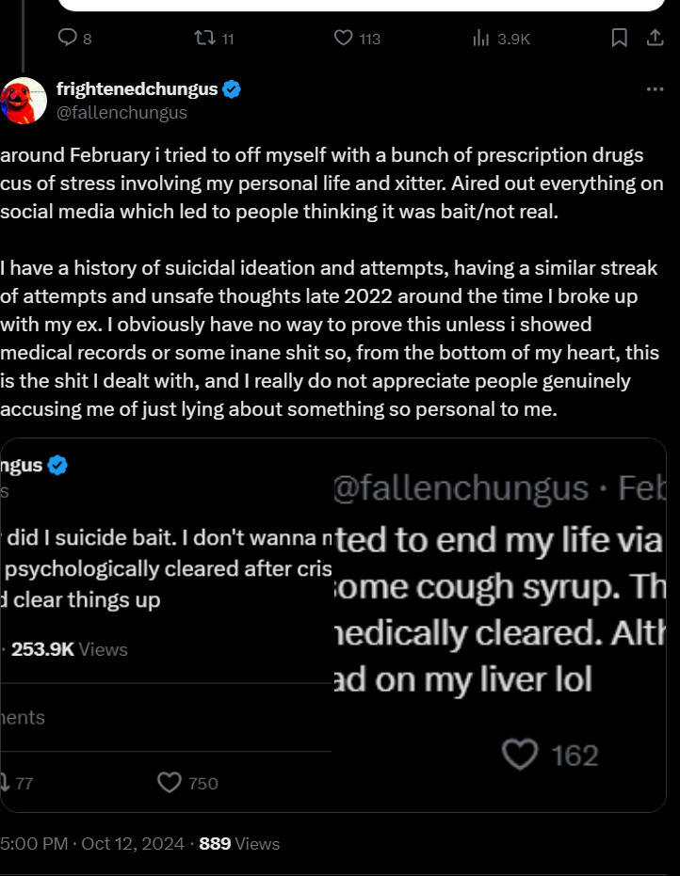Click the 253.9K Views text in screenshot
The image size is (680, 876).
click(70, 649)
